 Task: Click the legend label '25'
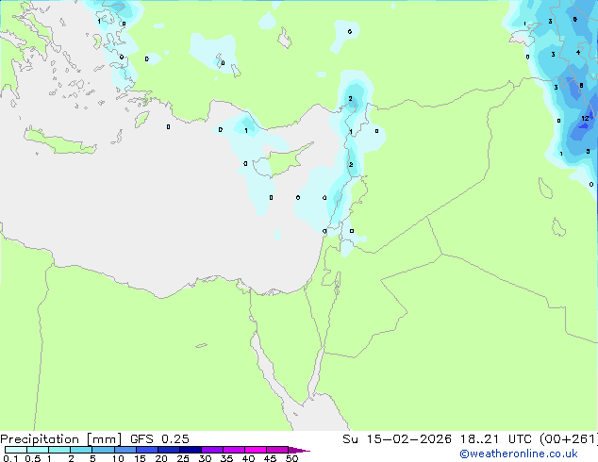(x=183, y=458)
